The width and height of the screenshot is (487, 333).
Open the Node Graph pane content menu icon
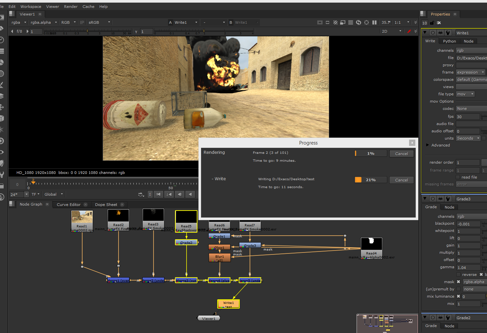coord(12,204)
